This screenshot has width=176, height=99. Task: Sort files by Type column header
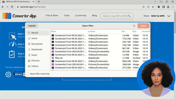pos(134,31)
